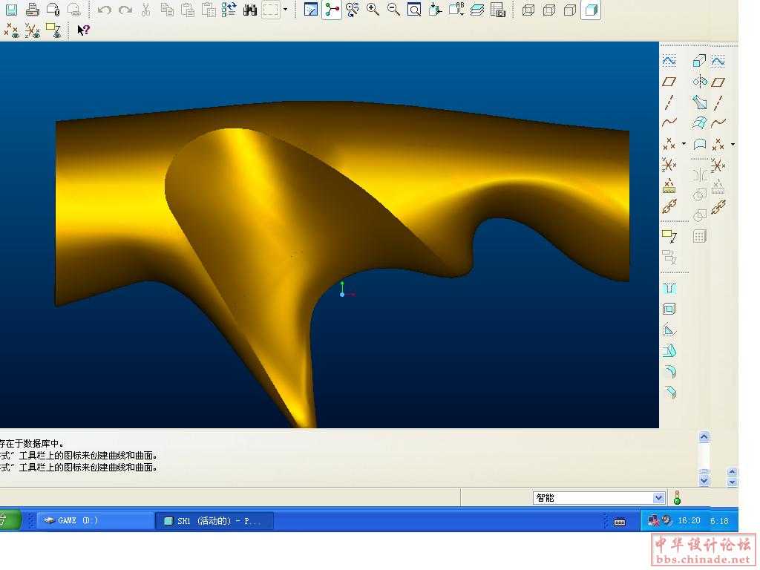Activate context-sensitive help cursor

(x=83, y=30)
